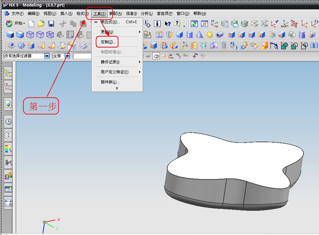Open the 分析(L) menu
Viewport: 319px width, 235px height.
(147, 14)
